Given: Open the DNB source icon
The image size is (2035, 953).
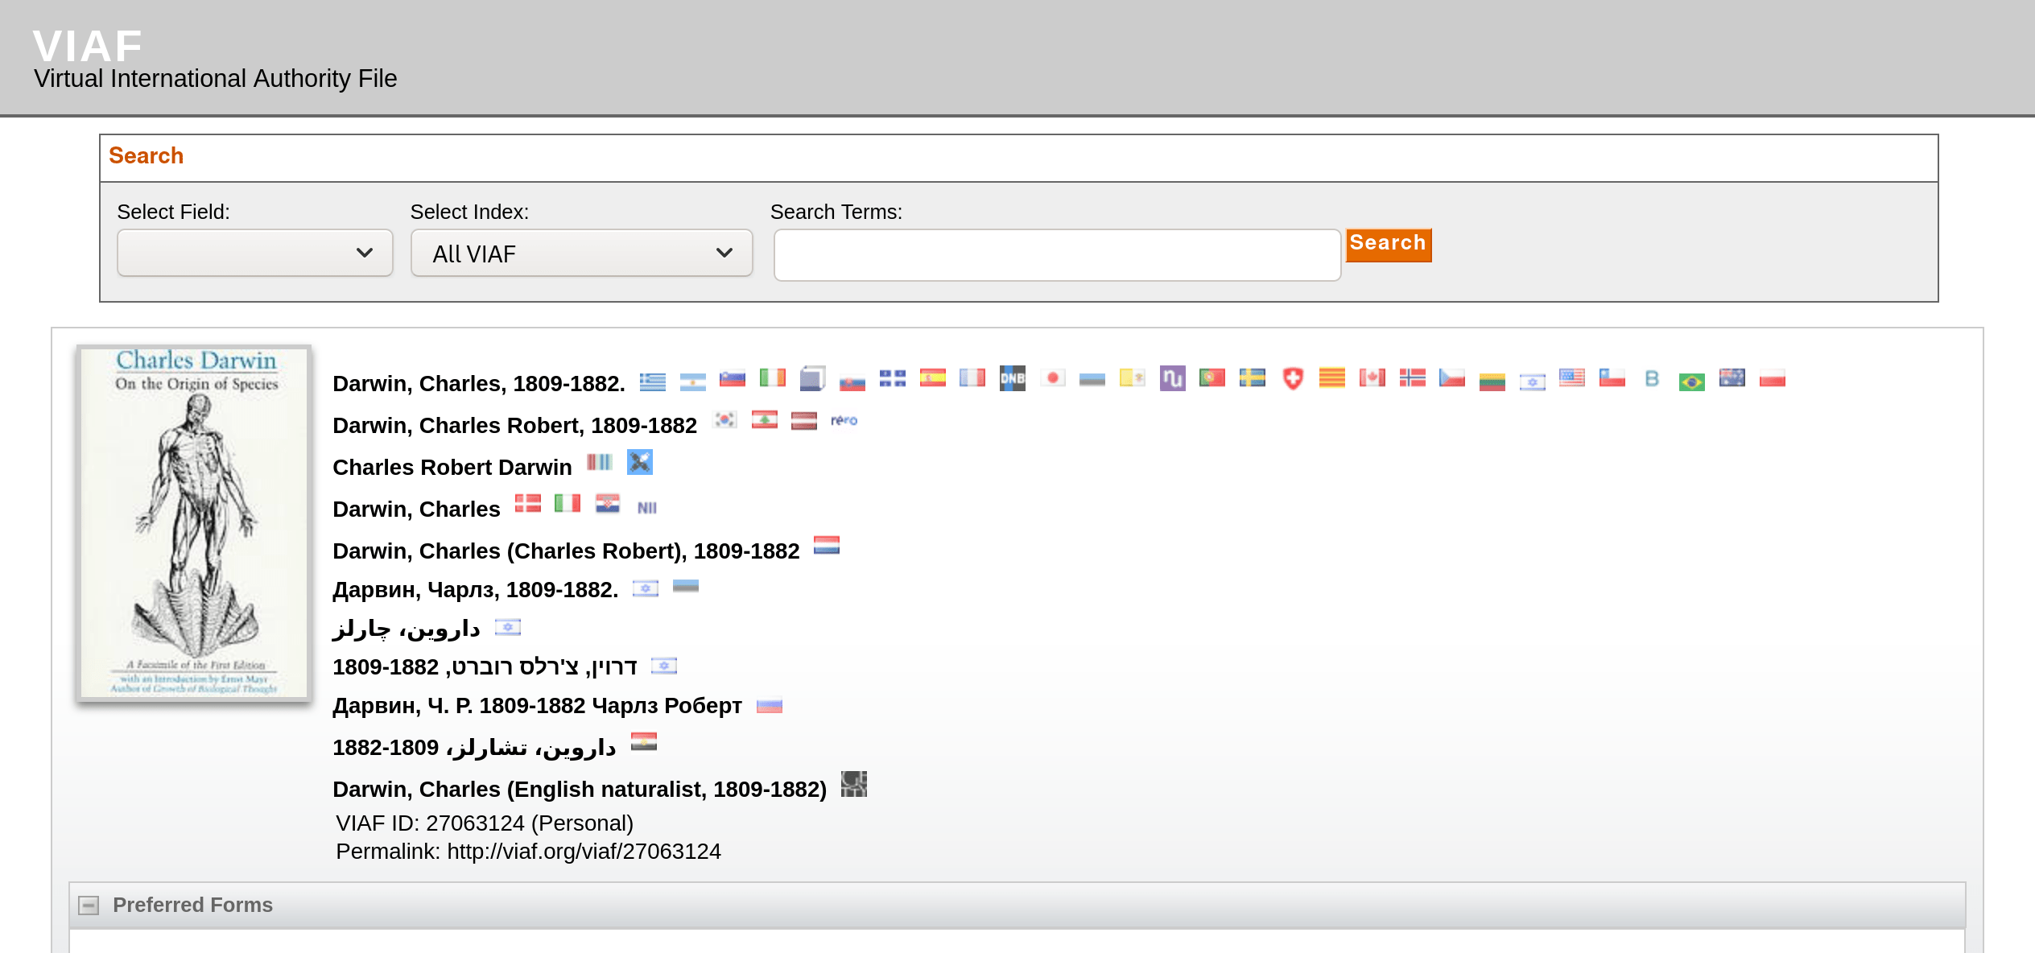Looking at the screenshot, I should coord(1012,378).
